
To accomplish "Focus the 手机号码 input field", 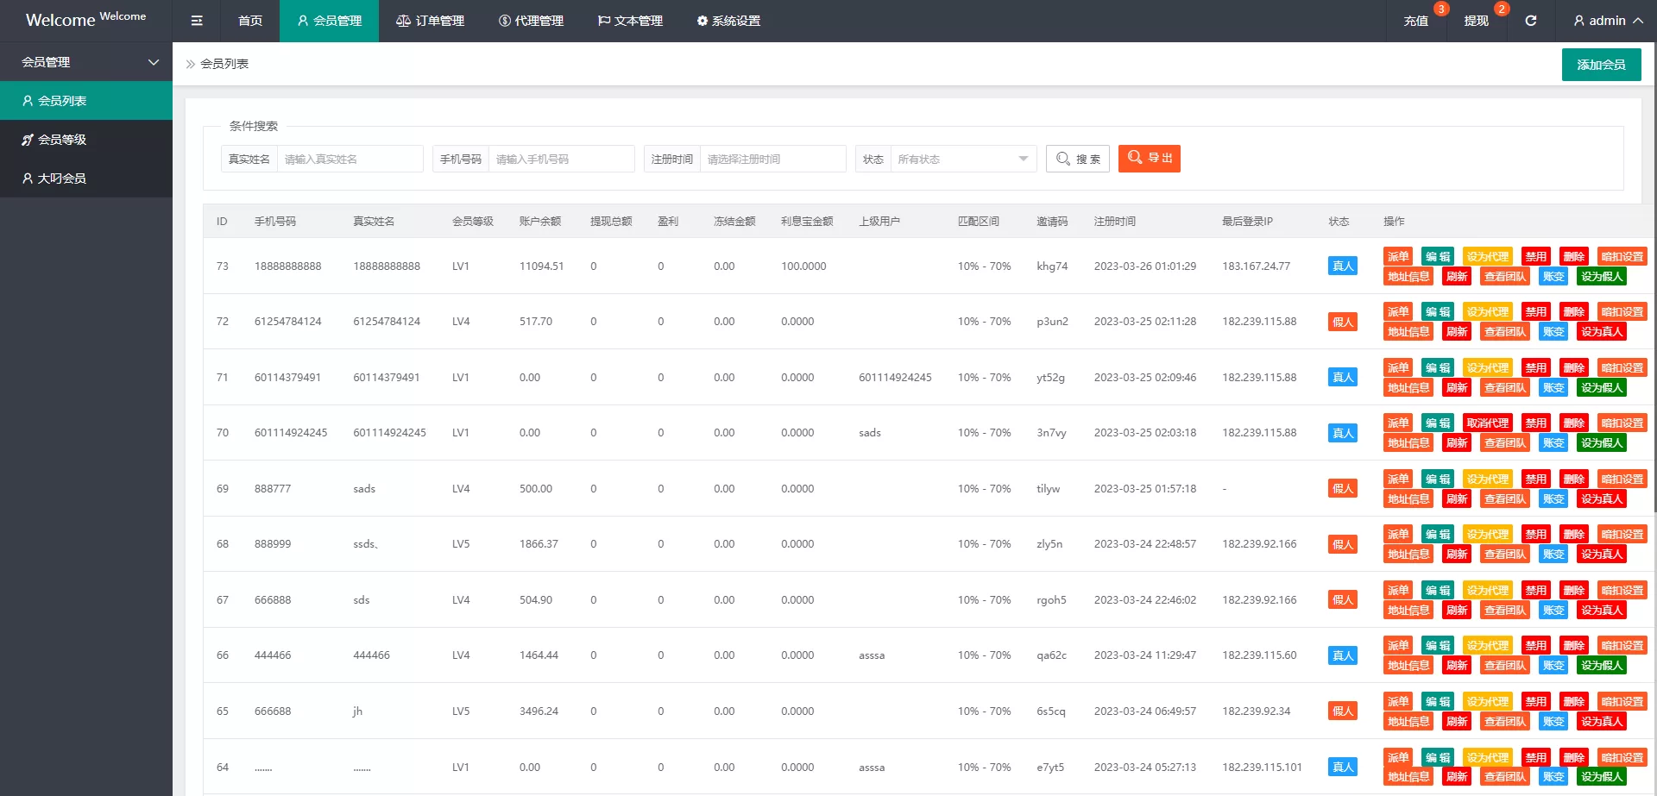I will [561, 159].
